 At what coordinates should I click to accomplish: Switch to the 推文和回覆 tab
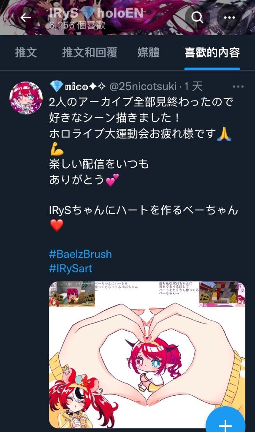[x=90, y=52]
